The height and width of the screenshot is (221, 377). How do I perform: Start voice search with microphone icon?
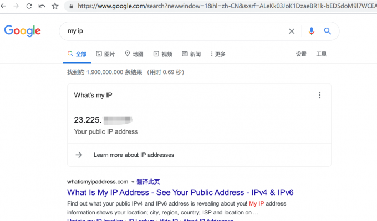pos(311,31)
